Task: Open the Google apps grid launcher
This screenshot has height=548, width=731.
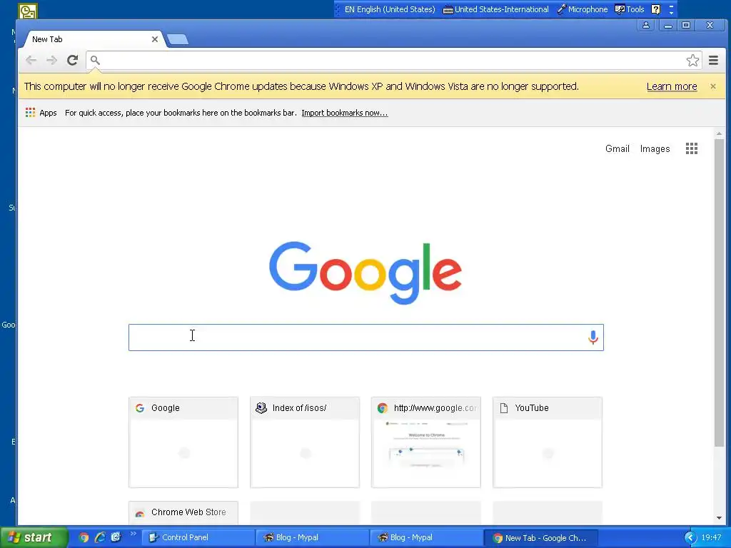Action: [691, 148]
